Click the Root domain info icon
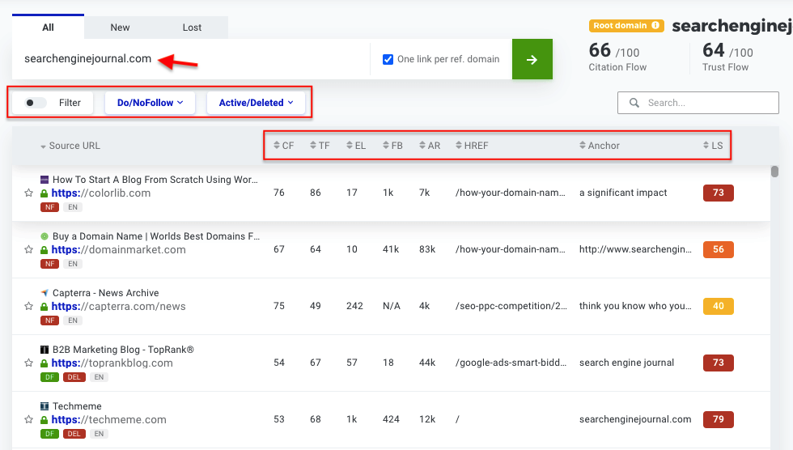The image size is (793, 450). (x=655, y=26)
